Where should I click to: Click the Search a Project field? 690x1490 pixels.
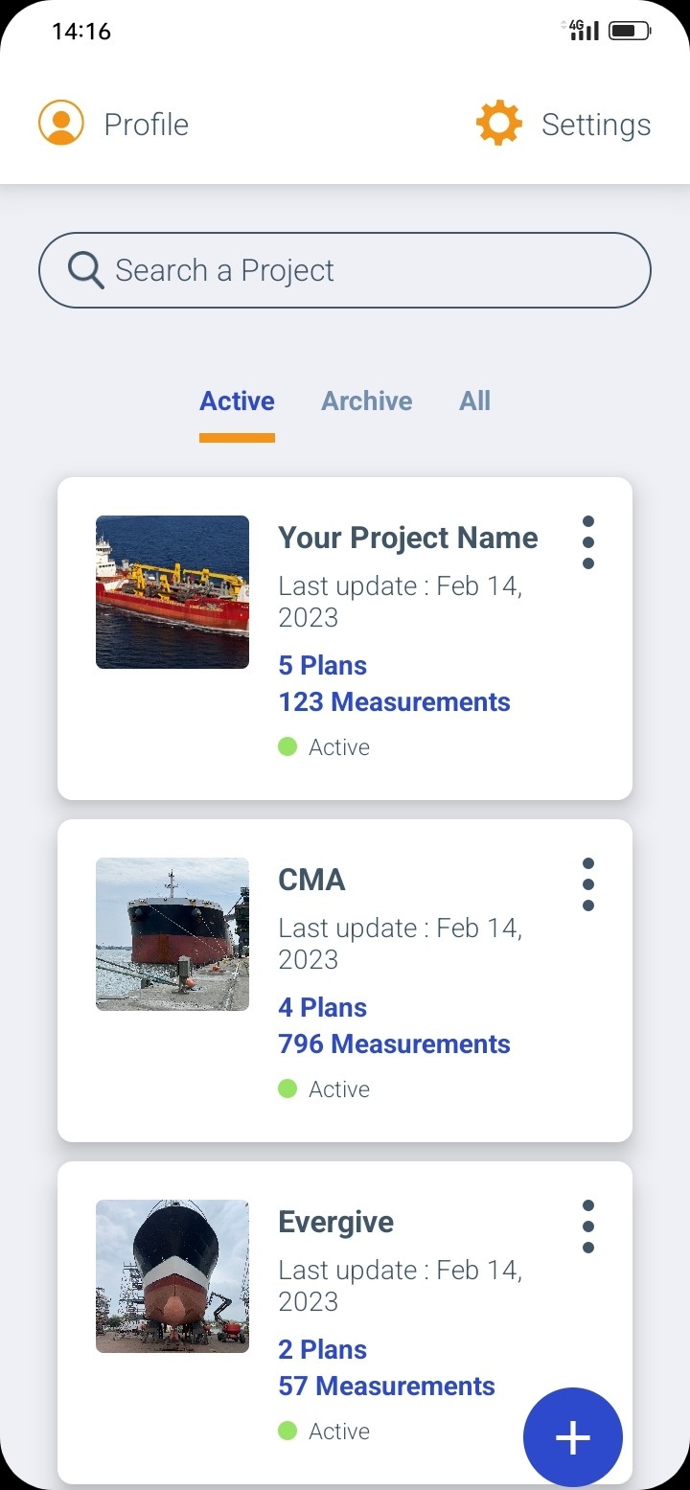click(364, 270)
